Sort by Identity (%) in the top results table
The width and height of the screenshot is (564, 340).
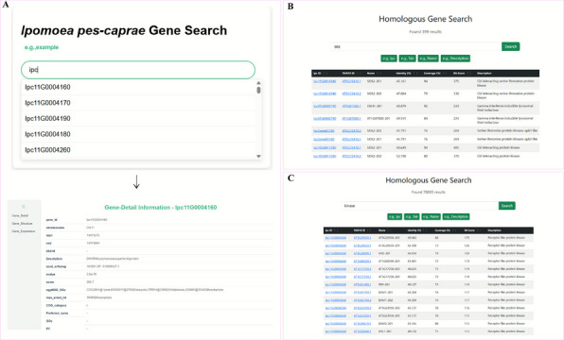point(403,74)
